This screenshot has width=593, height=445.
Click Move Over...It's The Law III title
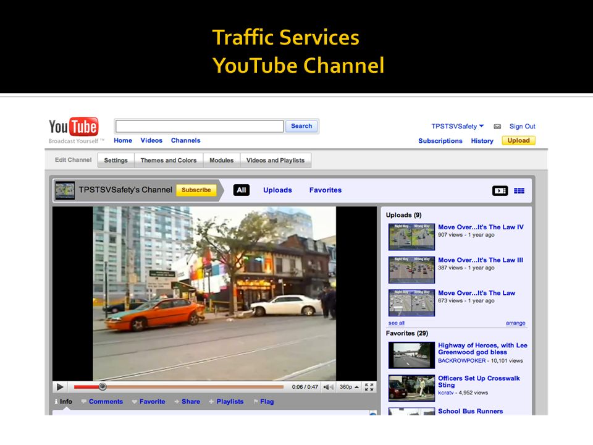[x=481, y=260]
